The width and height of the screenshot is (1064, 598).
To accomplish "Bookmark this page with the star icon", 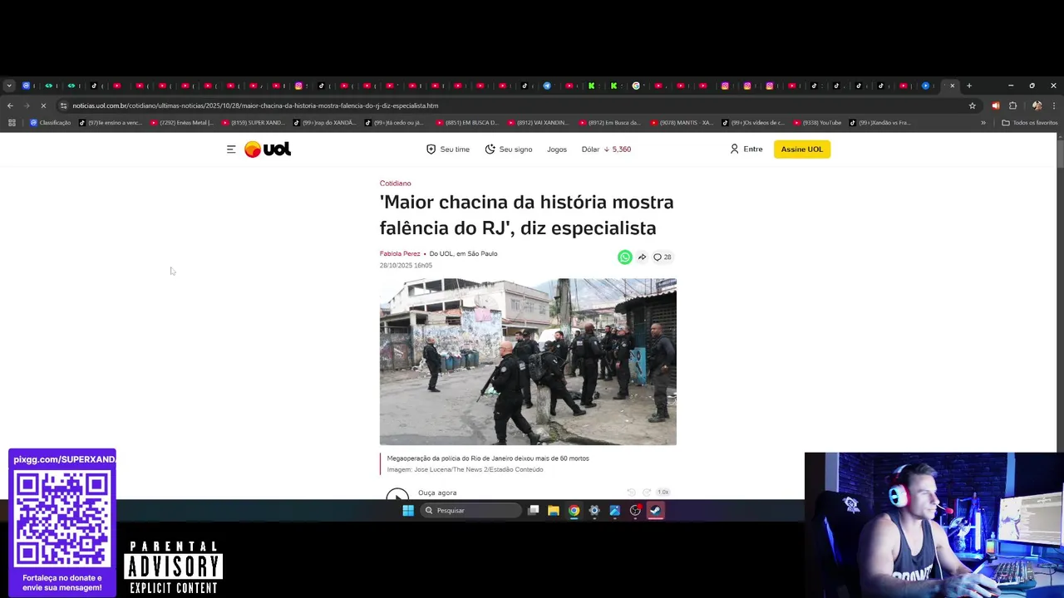I will coord(972,105).
